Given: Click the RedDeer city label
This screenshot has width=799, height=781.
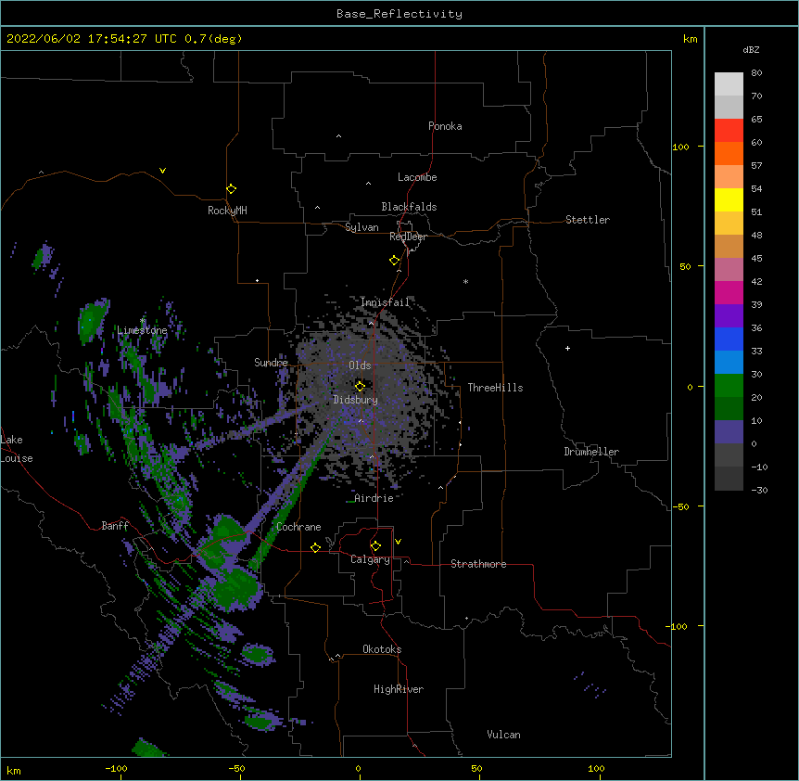Looking at the screenshot, I should click(408, 237).
